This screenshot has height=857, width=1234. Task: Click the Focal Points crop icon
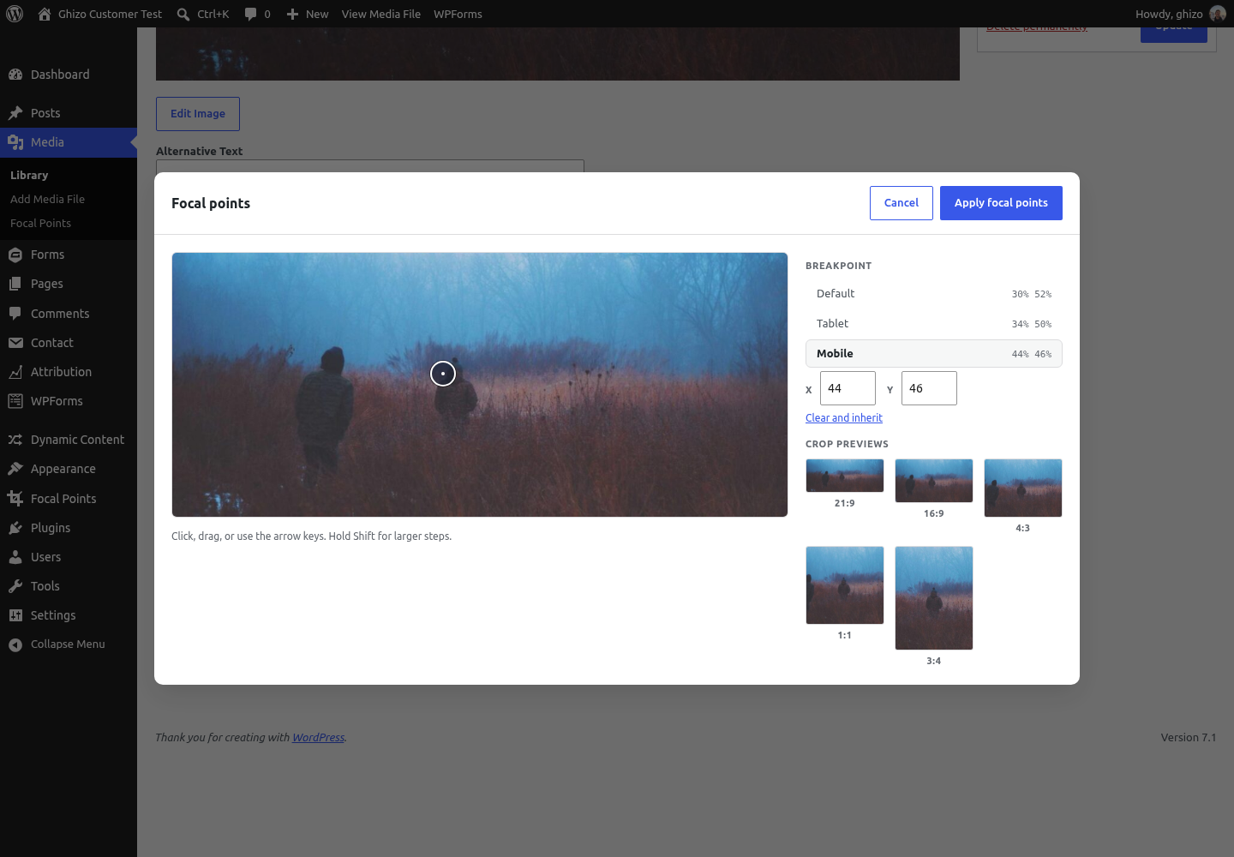pos(15,499)
